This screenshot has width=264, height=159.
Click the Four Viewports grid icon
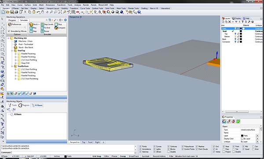point(73,12)
